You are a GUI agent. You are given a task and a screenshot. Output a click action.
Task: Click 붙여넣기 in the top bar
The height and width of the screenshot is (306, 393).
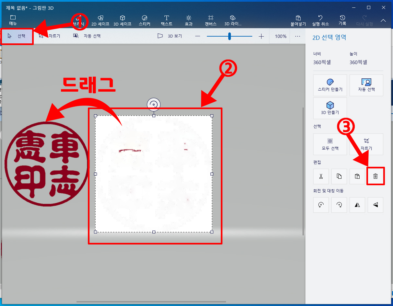pos(298,20)
